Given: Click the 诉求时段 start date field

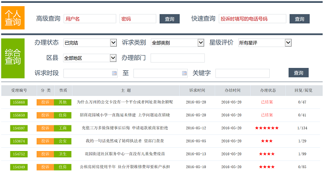Looking at the screenshot, I should pyautogui.click(x=91, y=73).
